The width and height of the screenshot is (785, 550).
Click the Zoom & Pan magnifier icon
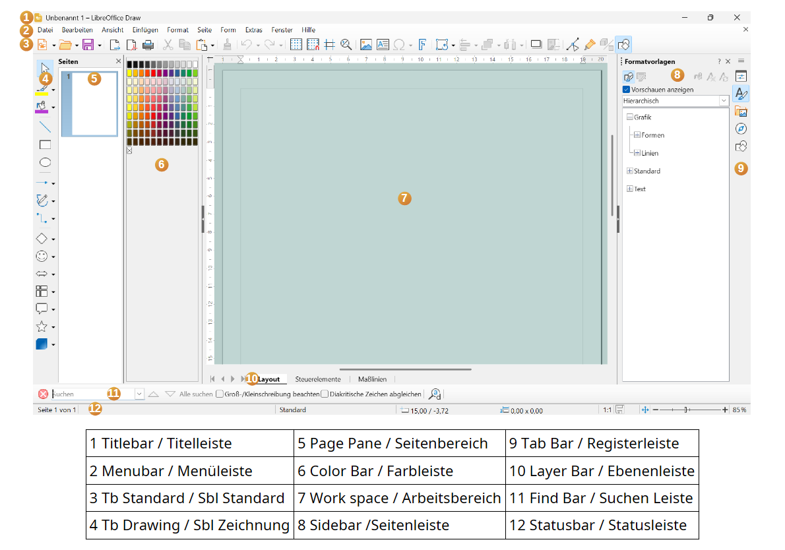pos(346,45)
